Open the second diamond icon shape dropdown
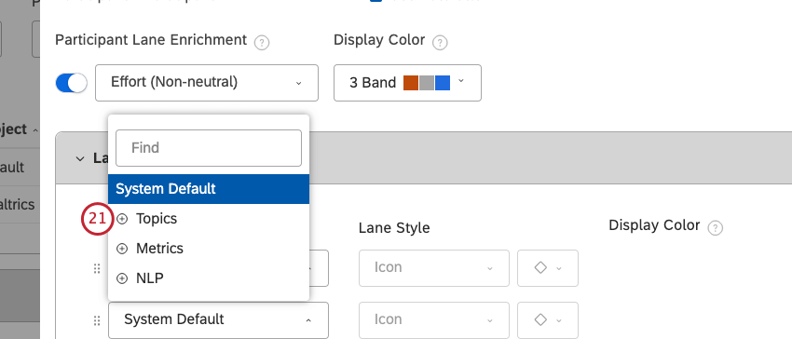This screenshot has width=792, height=339. (x=548, y=320)
